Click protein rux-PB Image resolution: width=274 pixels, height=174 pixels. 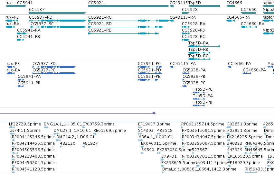[x=11, y=67]
